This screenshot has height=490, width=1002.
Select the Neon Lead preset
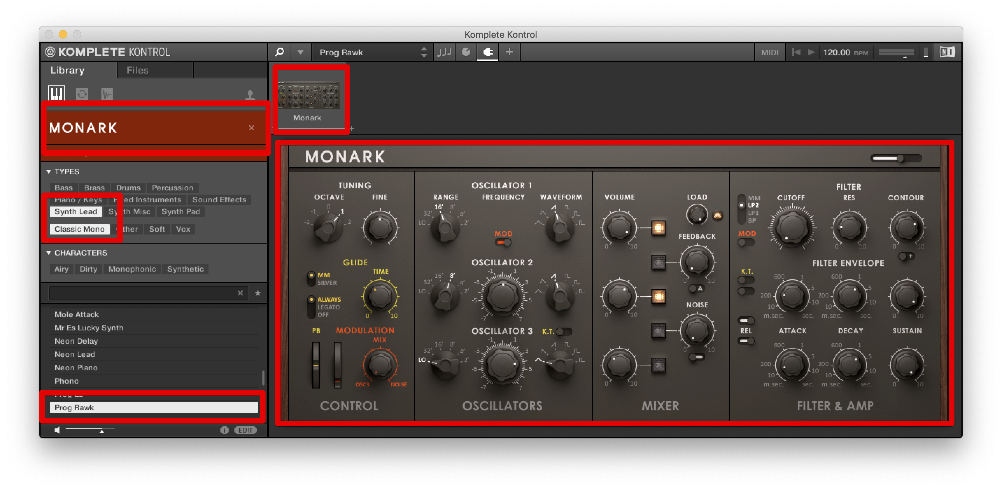154,355
